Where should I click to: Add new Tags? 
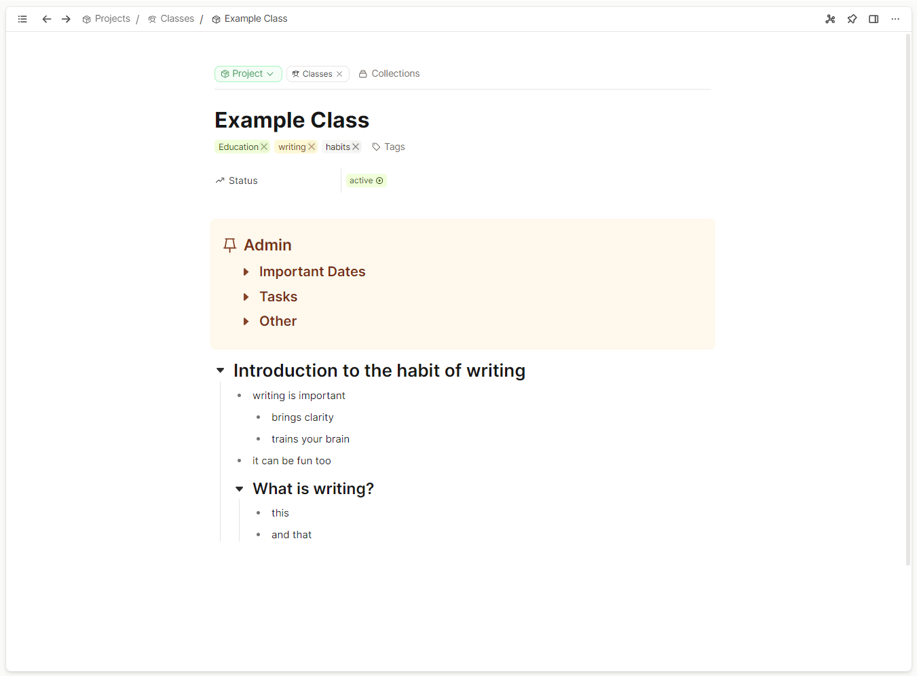tap(388, 147)
